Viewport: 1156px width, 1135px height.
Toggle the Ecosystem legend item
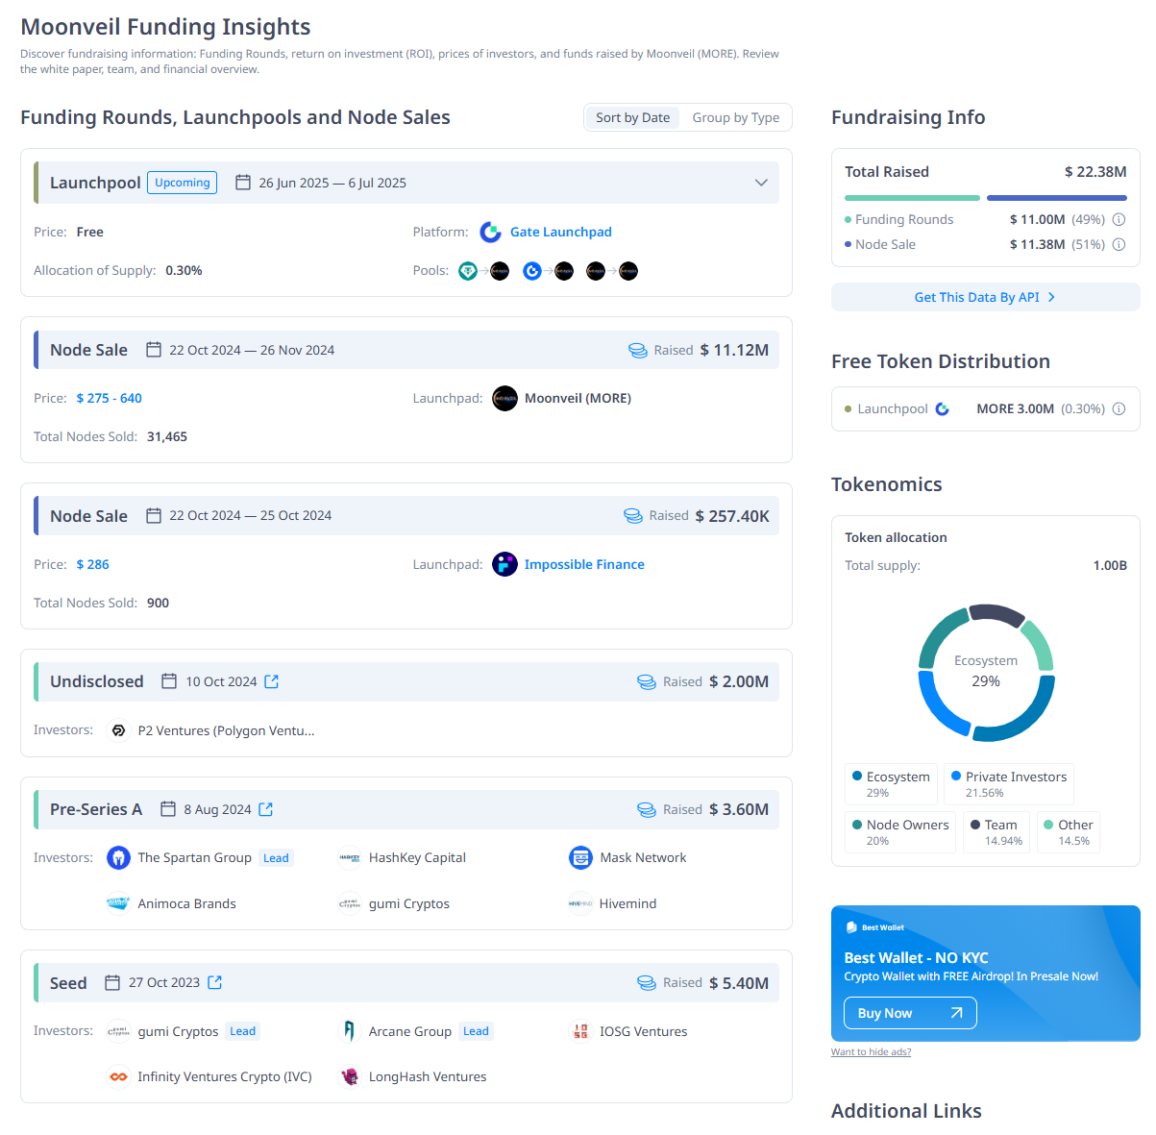[891, 783]
